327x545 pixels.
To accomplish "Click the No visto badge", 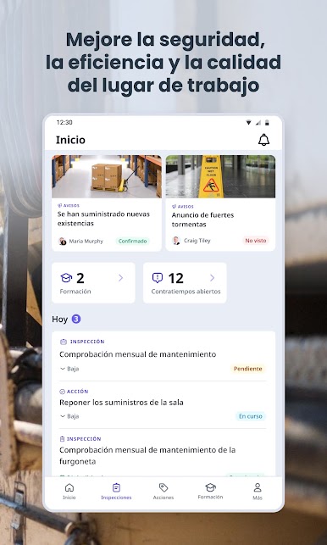I will point(256,241).
